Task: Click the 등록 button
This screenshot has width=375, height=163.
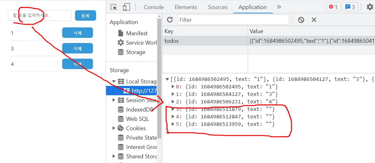Action: [85, 16]
